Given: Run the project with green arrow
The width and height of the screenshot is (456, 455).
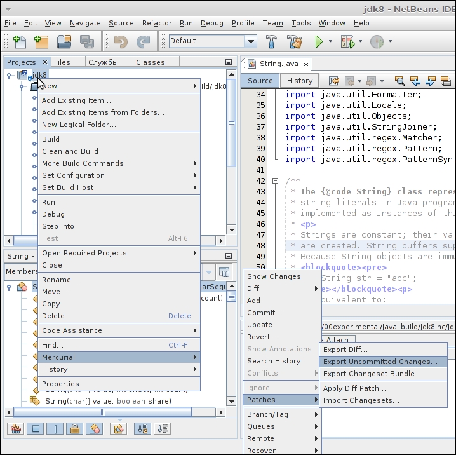Looking at the screenshot, I should [x=319, y=42].
